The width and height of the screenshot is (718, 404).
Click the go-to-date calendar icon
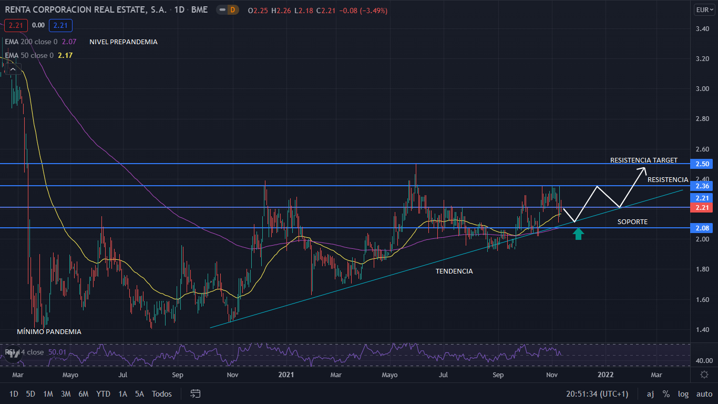pos(196,393)
